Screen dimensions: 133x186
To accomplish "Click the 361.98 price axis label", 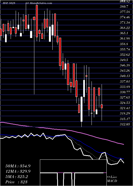I will tap(125, 39).
